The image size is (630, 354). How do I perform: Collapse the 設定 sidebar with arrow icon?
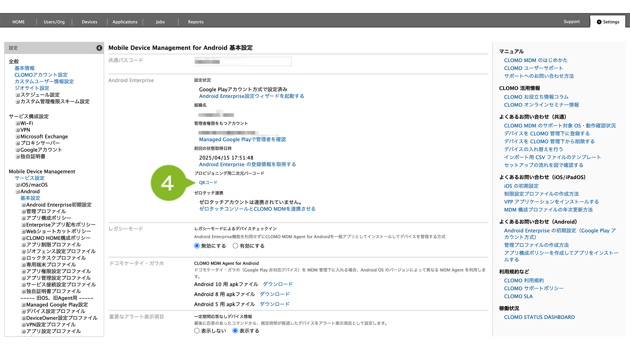(x=99, y=48)
